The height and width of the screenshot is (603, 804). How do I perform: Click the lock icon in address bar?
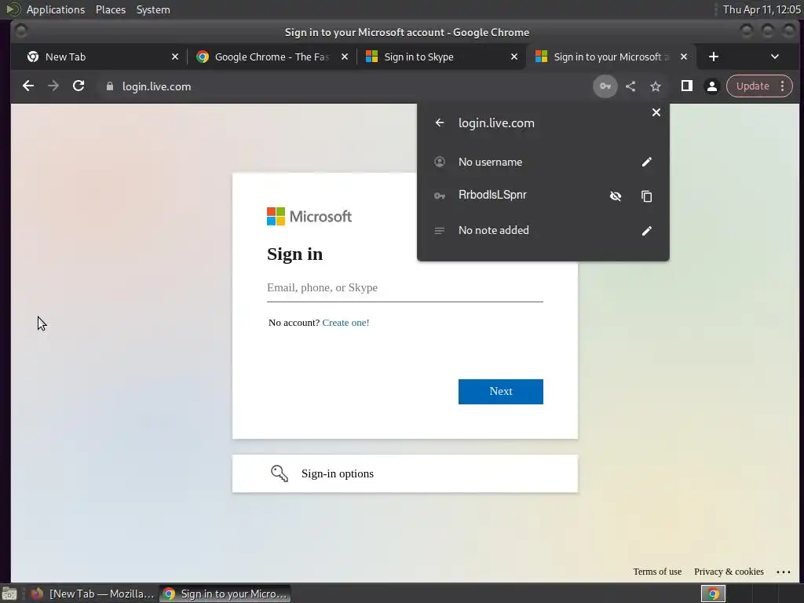pyautogui.click(x=109, y=86)
